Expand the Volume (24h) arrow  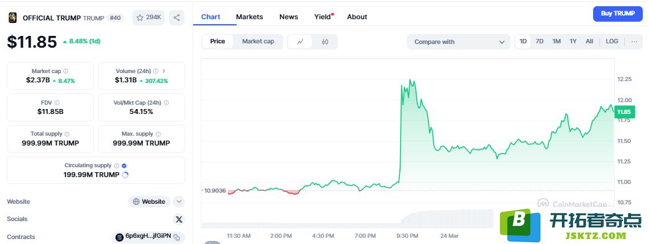click(164, 71)
